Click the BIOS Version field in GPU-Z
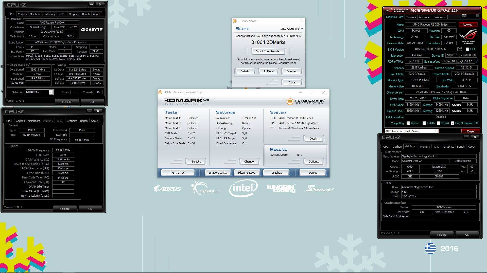The image size is (487, 273). coord(430,49)
